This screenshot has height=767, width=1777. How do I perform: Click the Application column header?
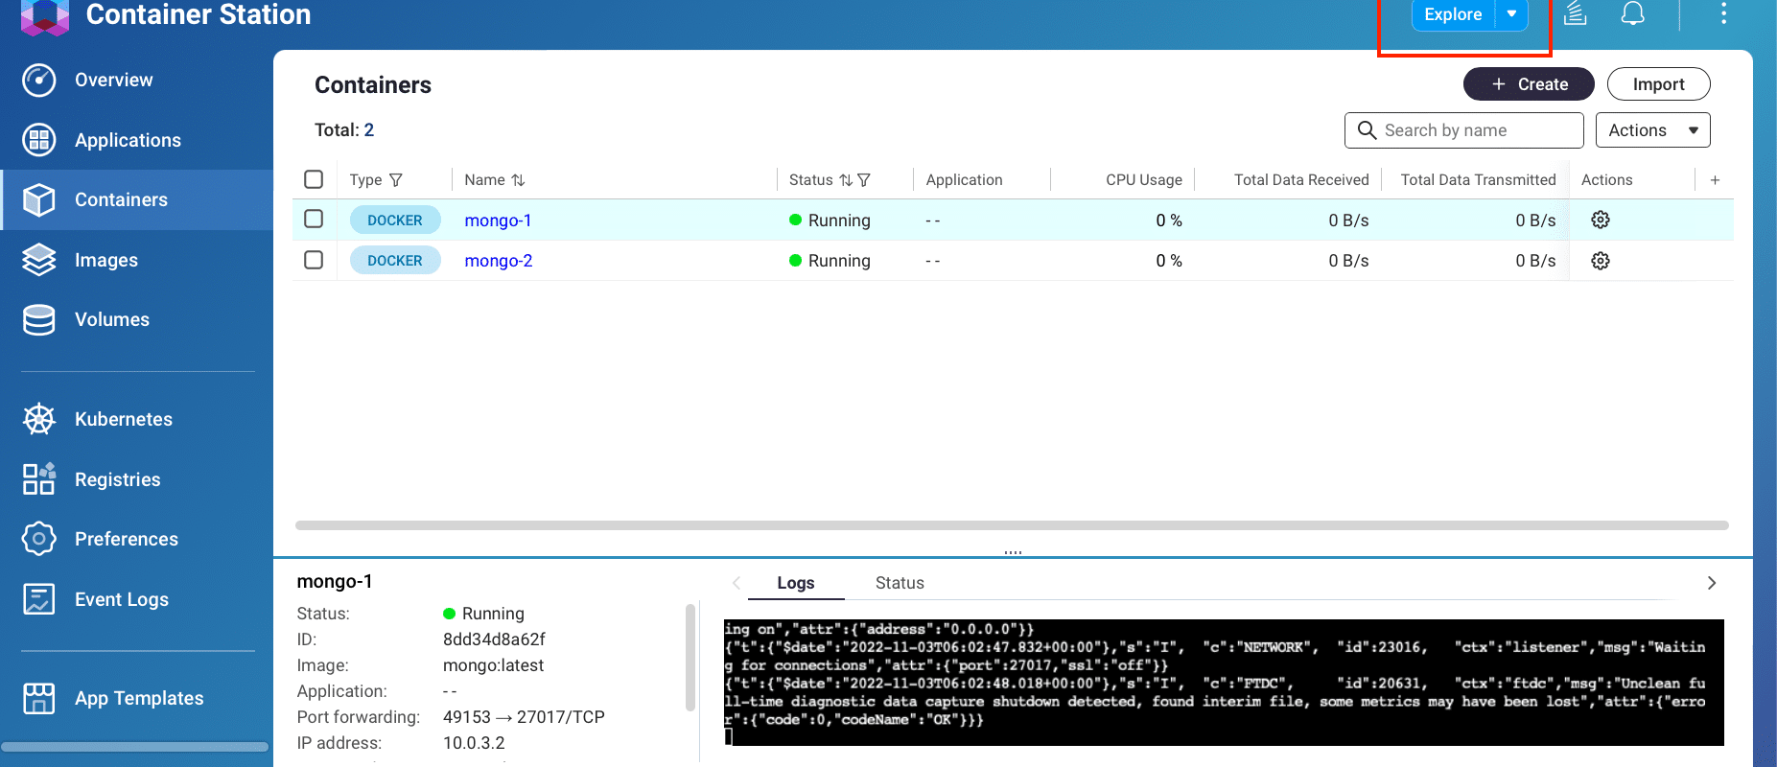tap(964, 180)
